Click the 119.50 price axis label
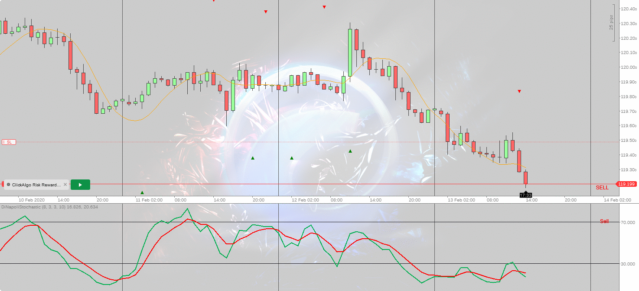Viewport: 639px width, 291px height. [628, 141]
